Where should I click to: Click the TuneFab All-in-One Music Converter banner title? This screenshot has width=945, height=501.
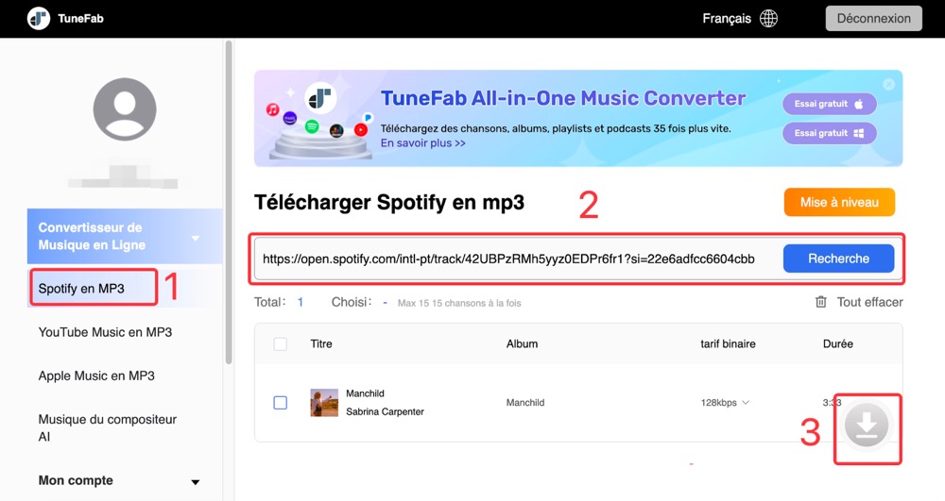click(563, 99)
